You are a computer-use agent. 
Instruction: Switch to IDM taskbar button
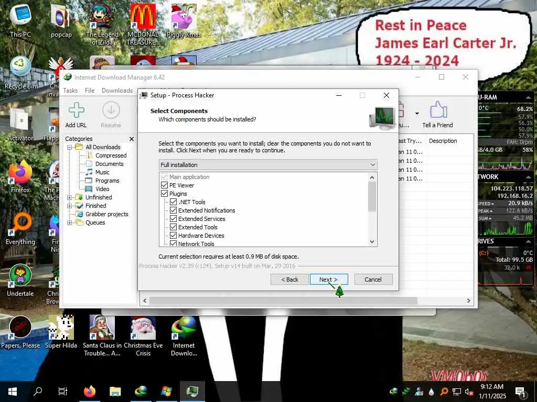tap(141, 392)
